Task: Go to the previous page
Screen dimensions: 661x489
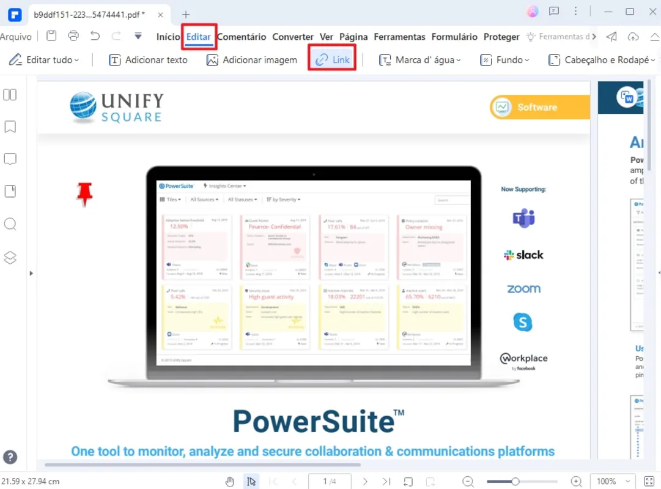Action: pos(294,482)
